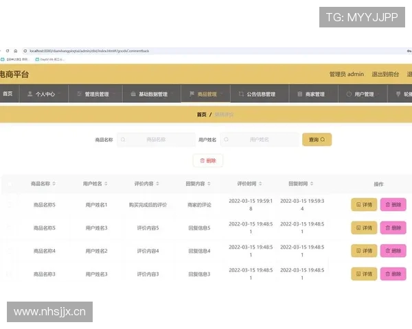Click the 电商平台 site title
The image size is (412, 329).
coord(14,74)
